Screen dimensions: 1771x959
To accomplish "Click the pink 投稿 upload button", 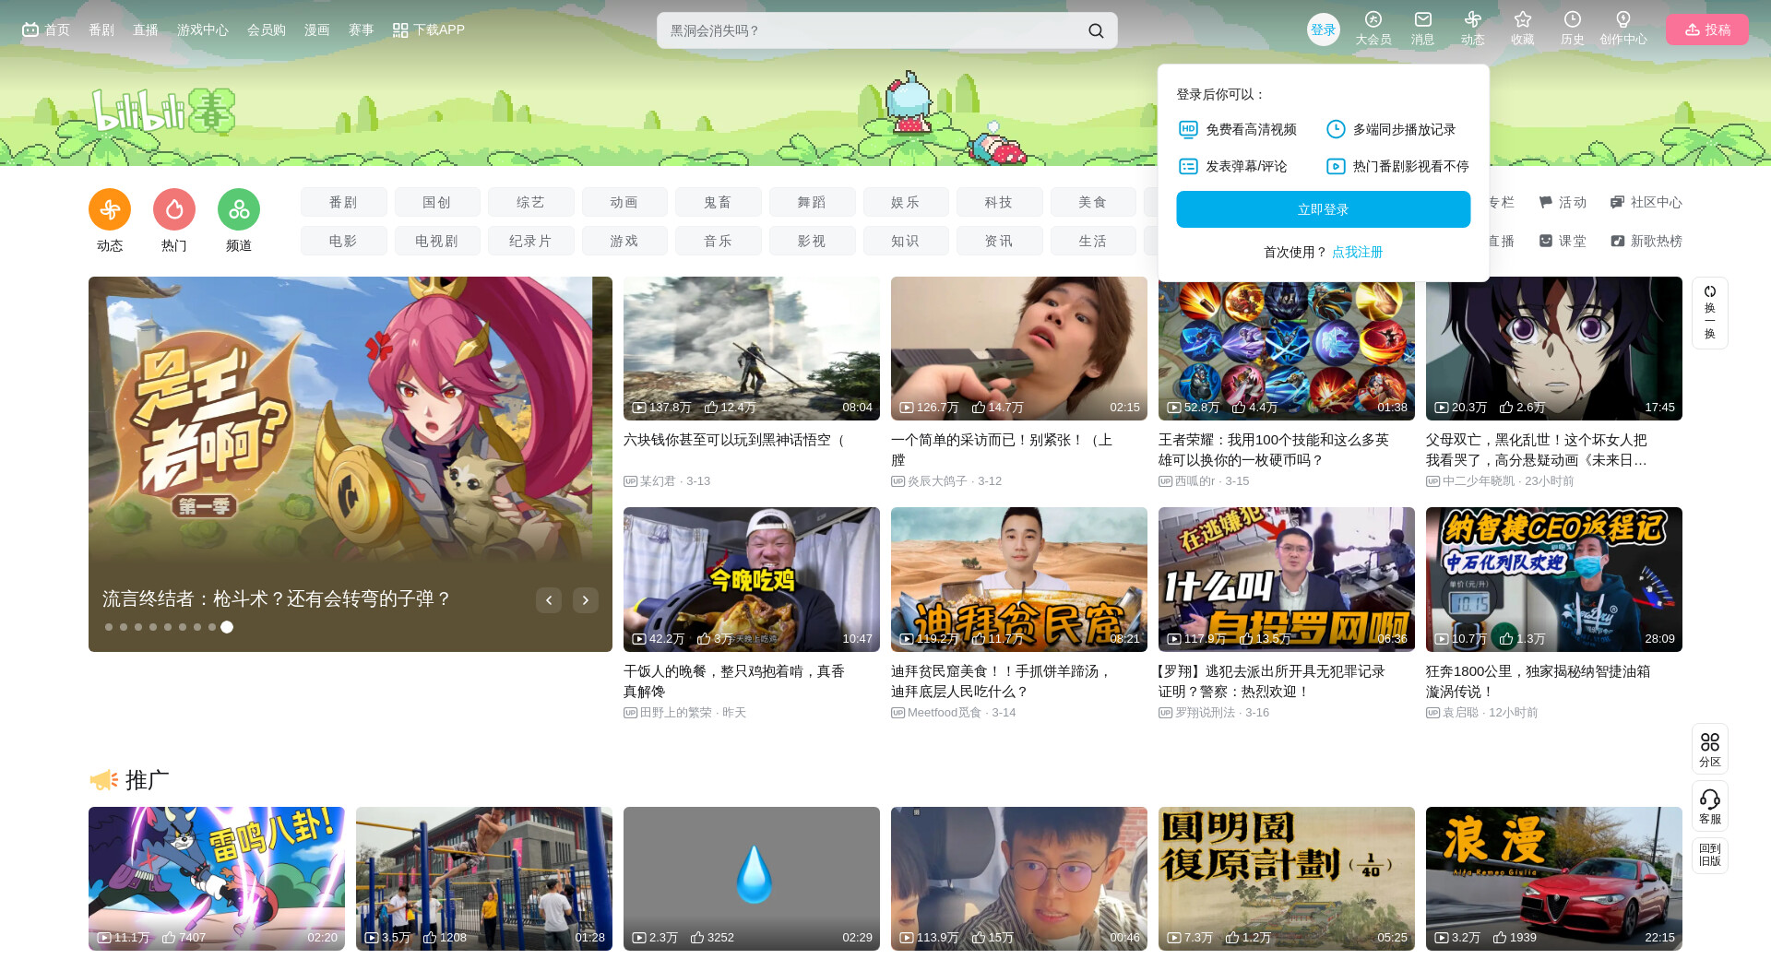I will [1707, 30].
